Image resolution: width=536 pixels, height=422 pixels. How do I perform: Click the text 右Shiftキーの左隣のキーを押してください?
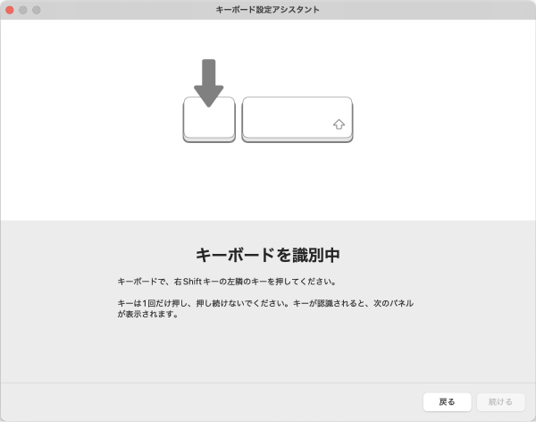[253, 282]
